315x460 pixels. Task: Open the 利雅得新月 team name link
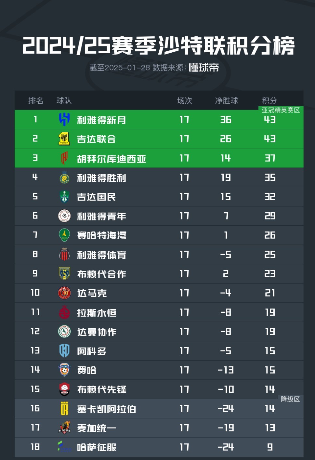click(x=101, y=120)
